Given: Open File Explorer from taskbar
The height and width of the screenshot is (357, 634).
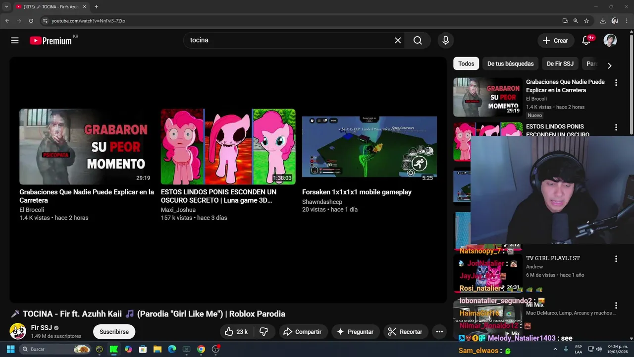Looking at the screenshot, I should pyautogui.click(x=158, y=349).
